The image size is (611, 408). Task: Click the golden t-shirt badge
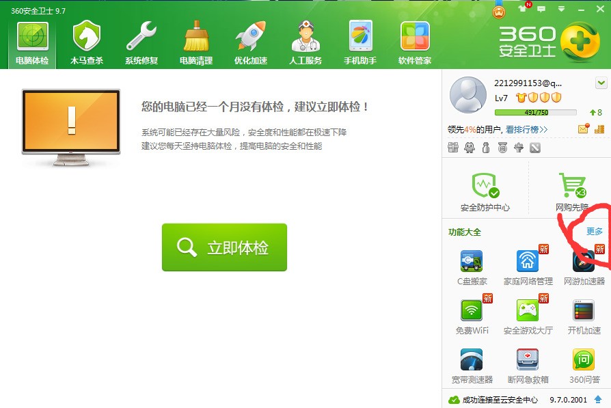[521, 98]
